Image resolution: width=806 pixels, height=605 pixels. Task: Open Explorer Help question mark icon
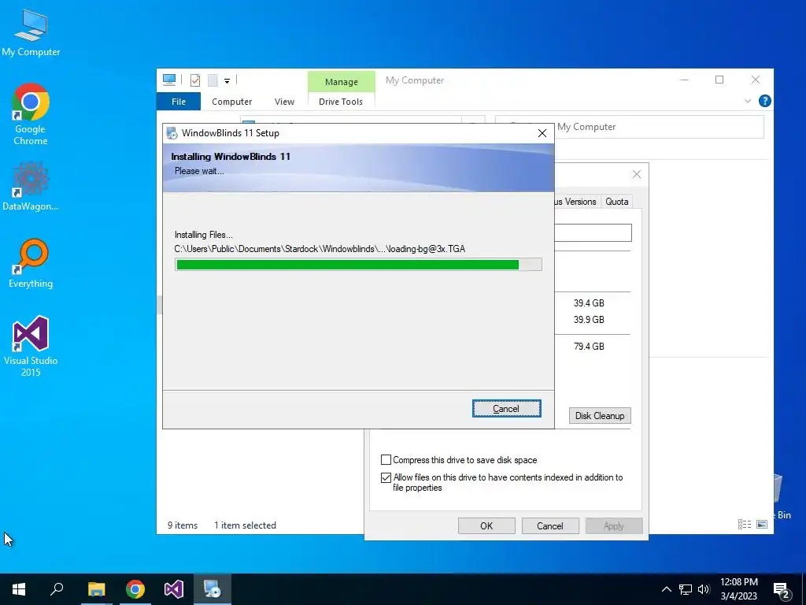click(x=764, y=101)
